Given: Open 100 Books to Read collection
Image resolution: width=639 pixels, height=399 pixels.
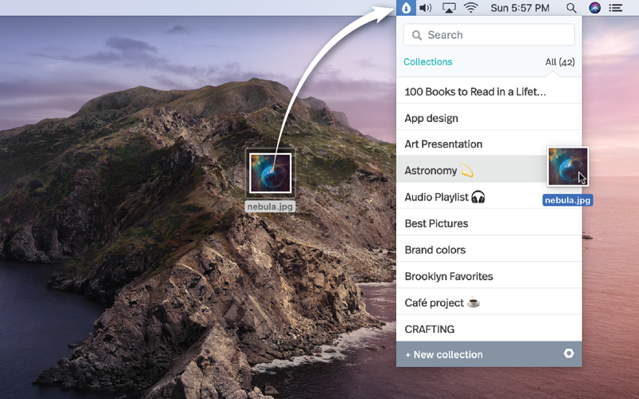Looking at the screenshot, I should (x=475, y=92).
